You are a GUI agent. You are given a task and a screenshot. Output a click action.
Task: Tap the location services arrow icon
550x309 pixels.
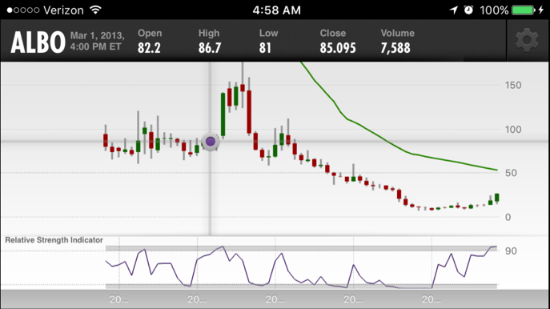point(454,10)
